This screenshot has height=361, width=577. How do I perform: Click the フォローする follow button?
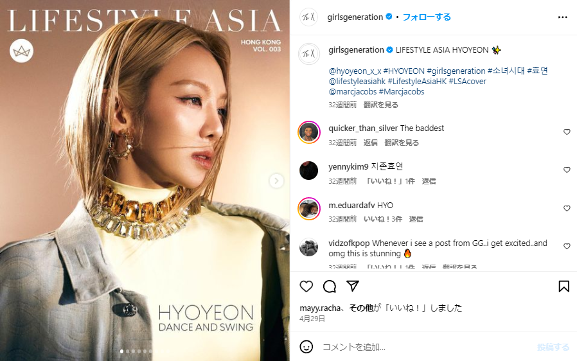click(x=427, y=17)
